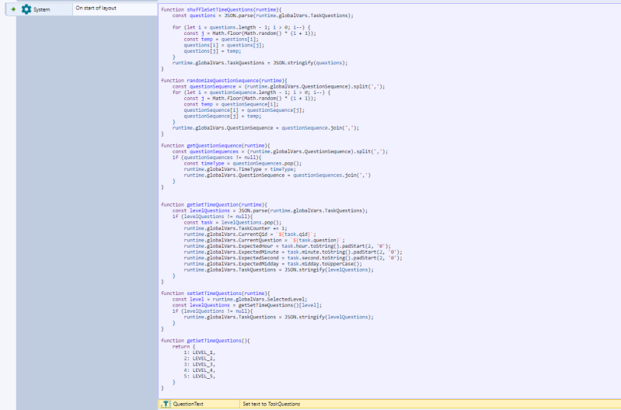Click the '4: LEVEL_4,' line
Image resolution: width=621 pixels, height=410 pixels.
pyautogui.click(x=200, y=370)
